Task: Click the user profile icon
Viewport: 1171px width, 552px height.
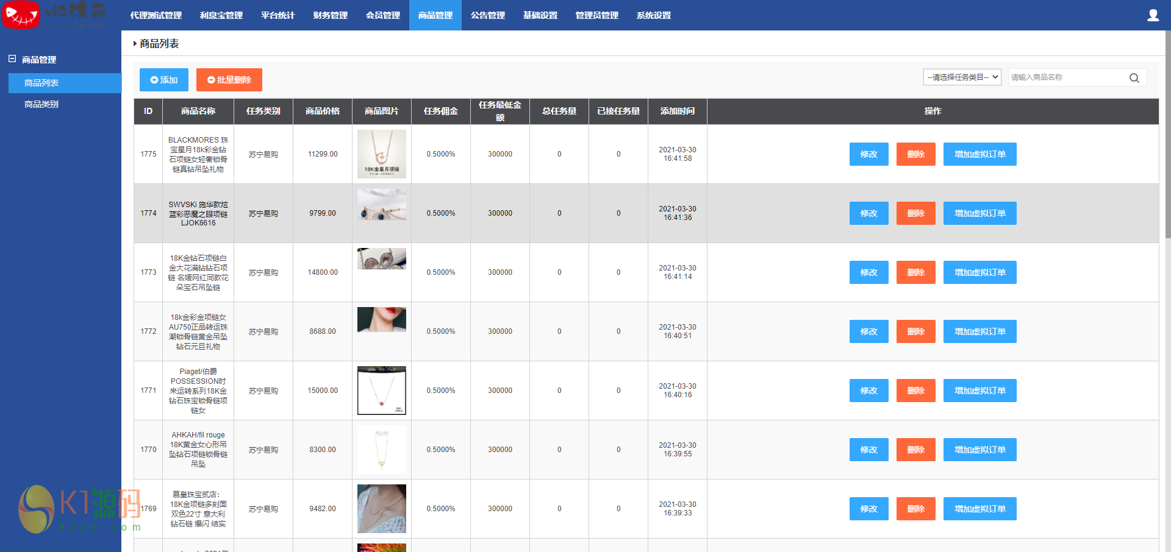Action: 1153,15
